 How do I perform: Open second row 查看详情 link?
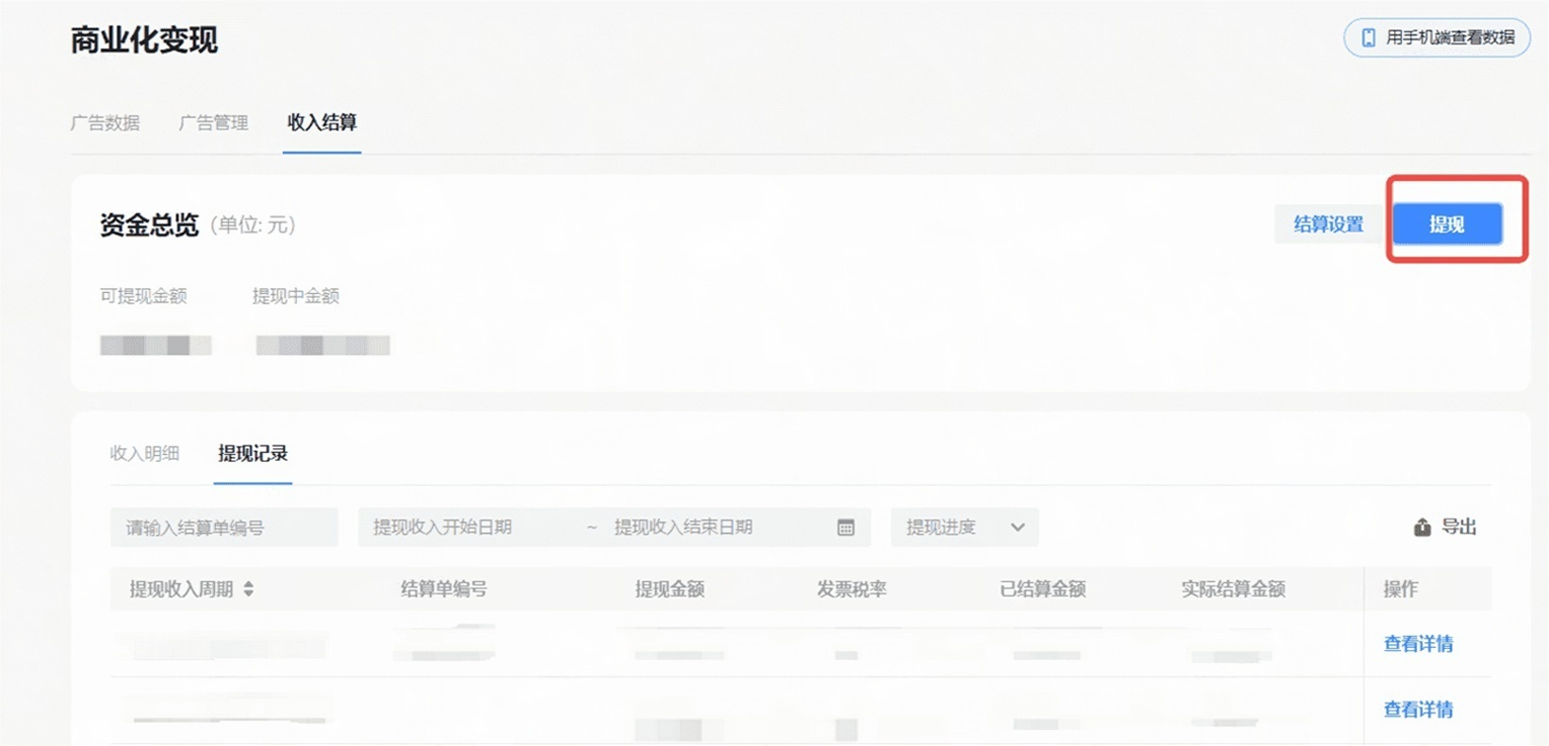point(1418,709)
